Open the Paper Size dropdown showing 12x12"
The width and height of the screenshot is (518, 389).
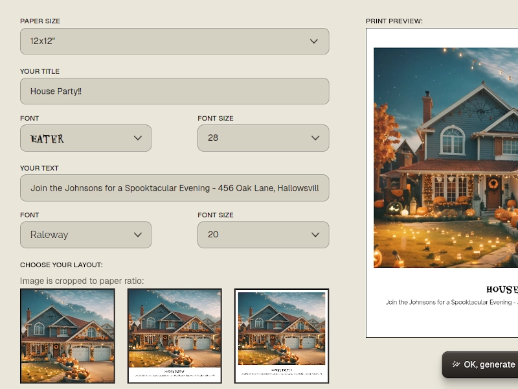(x=175, y=41)
